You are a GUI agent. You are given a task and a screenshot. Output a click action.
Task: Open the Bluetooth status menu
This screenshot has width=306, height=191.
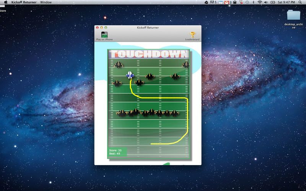click(254, 2)
